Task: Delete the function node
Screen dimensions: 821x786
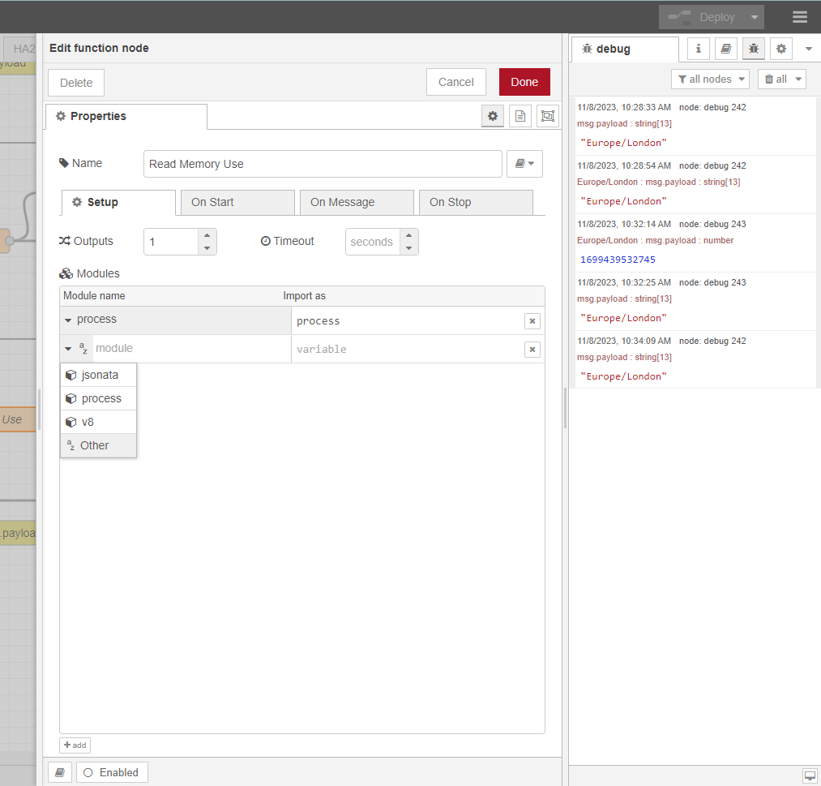Action: tap(76, 83)
